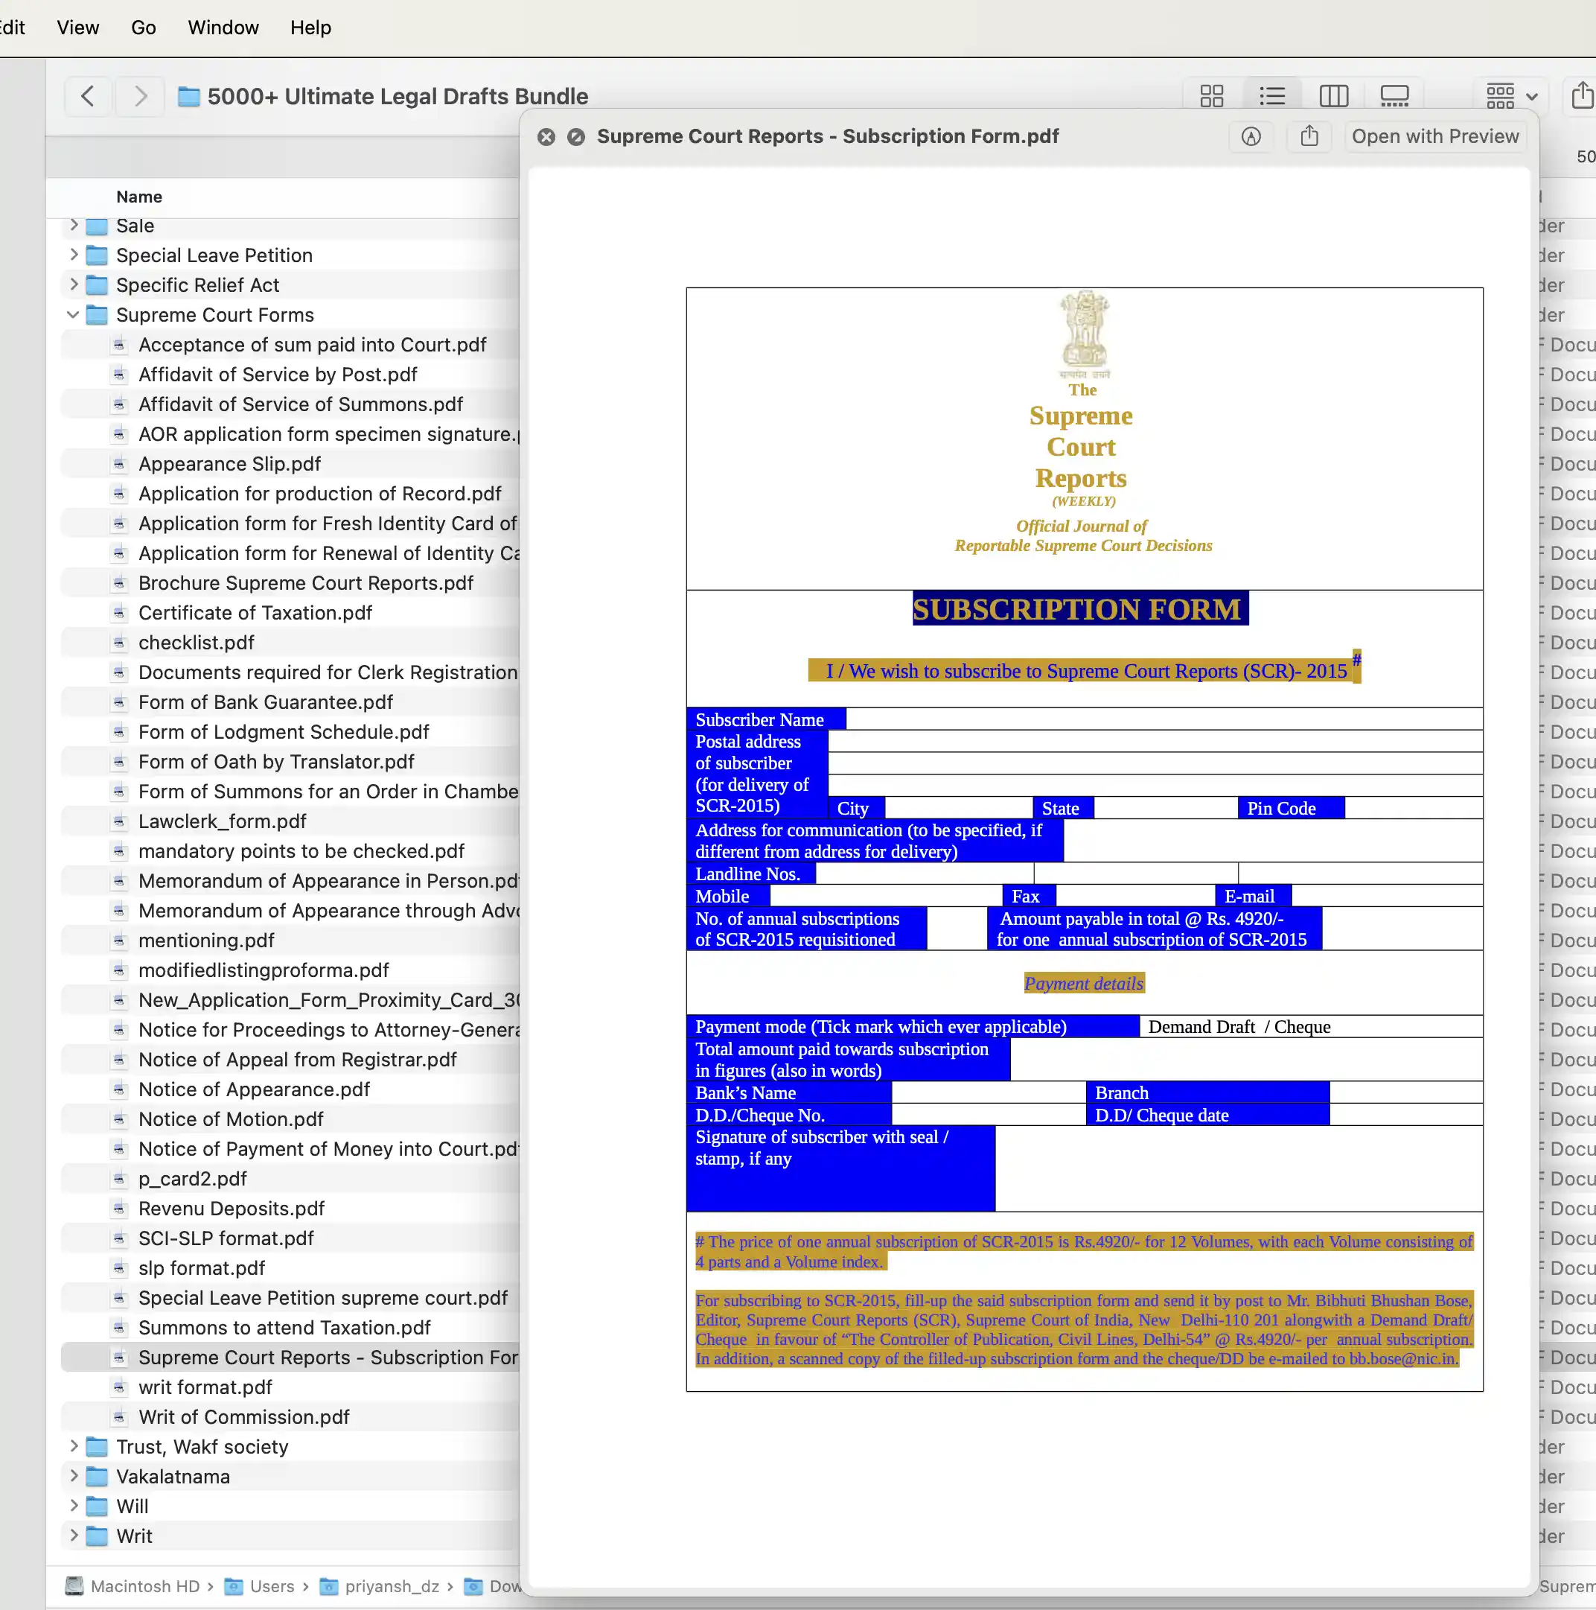Click the Summons to attend Taxation.pdf icon
1596x1610 pixels.
pyautogui.click(x=119, y=1328)
